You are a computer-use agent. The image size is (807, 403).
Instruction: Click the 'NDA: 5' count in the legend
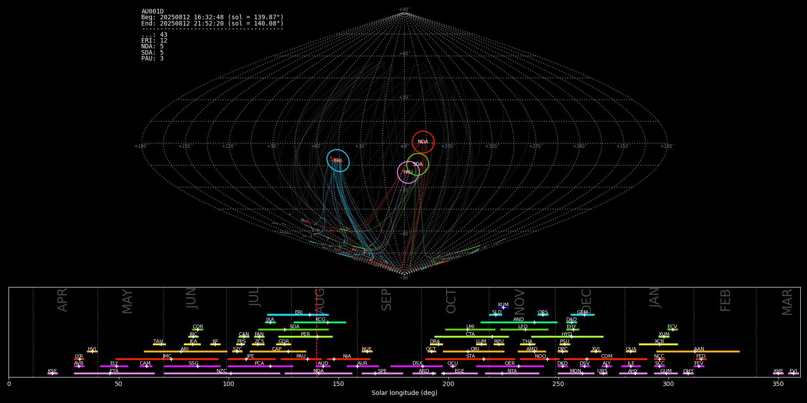click(x=152, y=47)
